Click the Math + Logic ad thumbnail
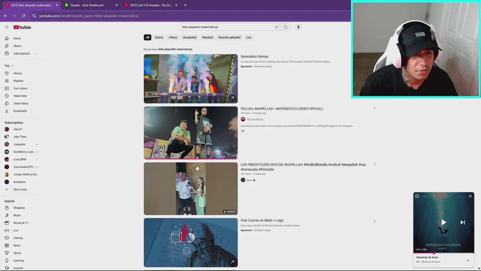 [191, 243]
